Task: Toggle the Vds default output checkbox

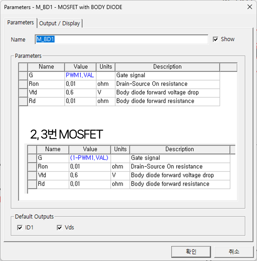Action: coord(59,227)
